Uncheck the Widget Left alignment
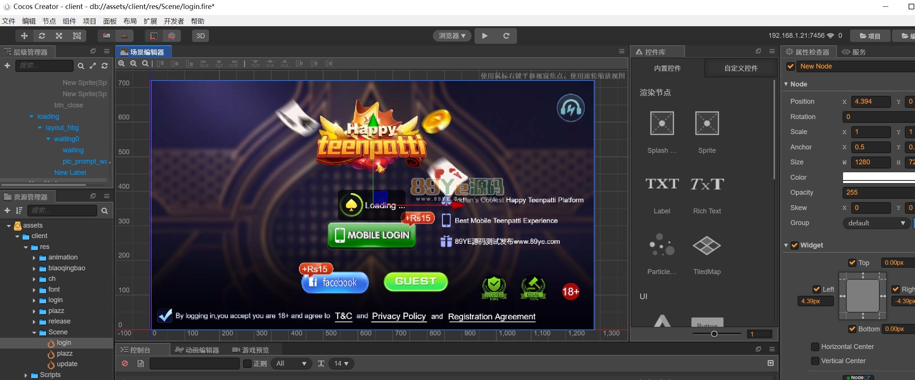Screen dimensions: 915x380 pyautogui.click(x=816, y=289)
